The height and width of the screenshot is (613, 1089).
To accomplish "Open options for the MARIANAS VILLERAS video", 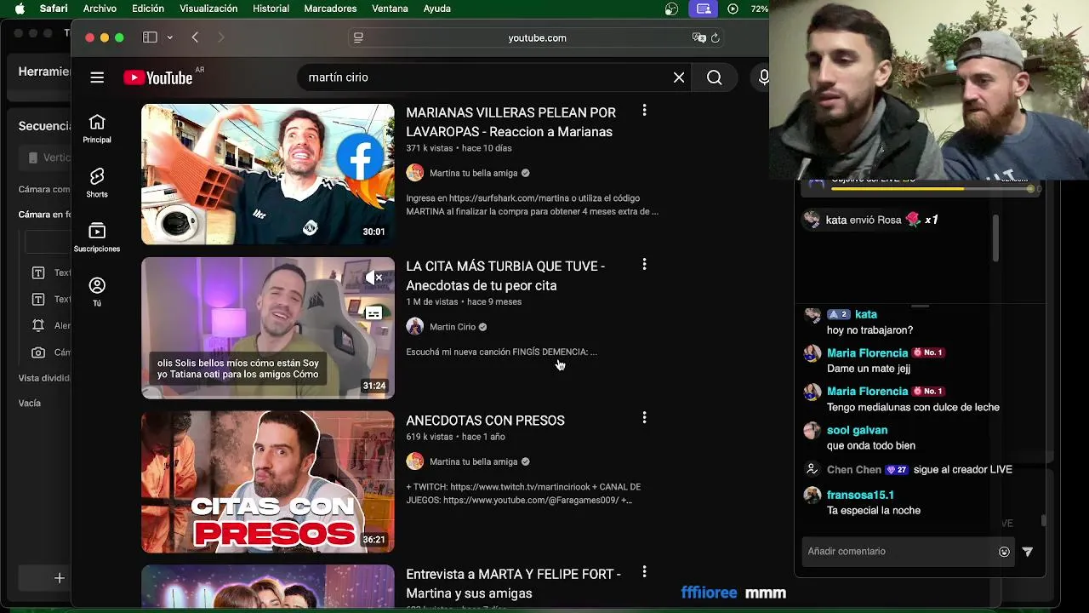I will pos(644,111).
